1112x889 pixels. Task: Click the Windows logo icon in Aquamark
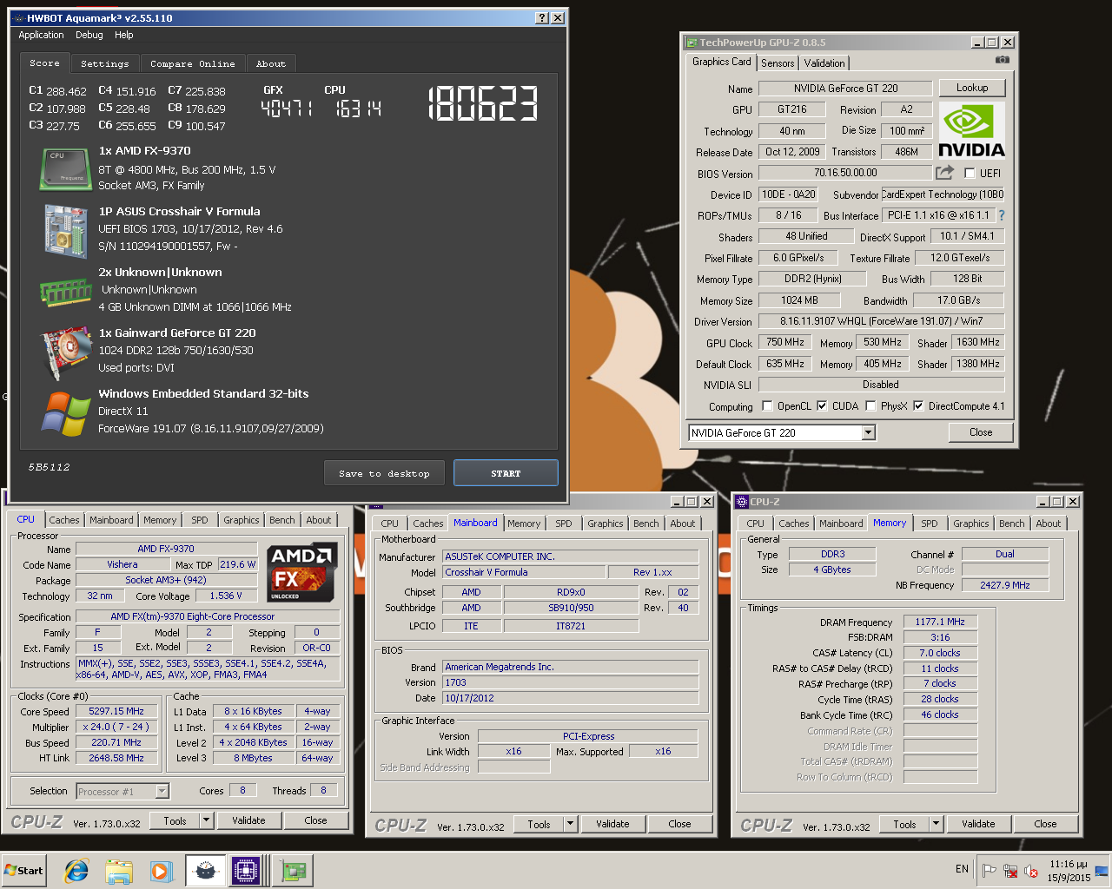tap(65, 413)
